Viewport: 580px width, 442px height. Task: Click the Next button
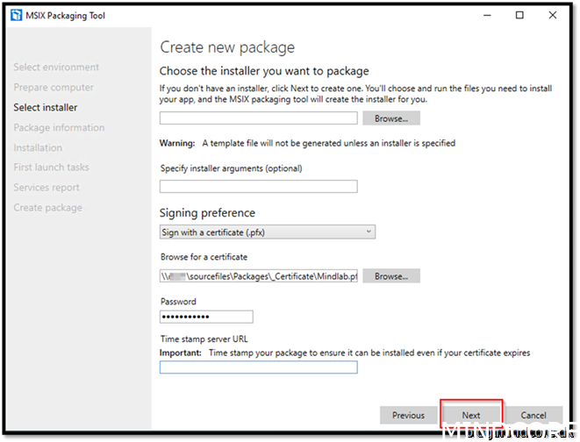tap(471, 416)
